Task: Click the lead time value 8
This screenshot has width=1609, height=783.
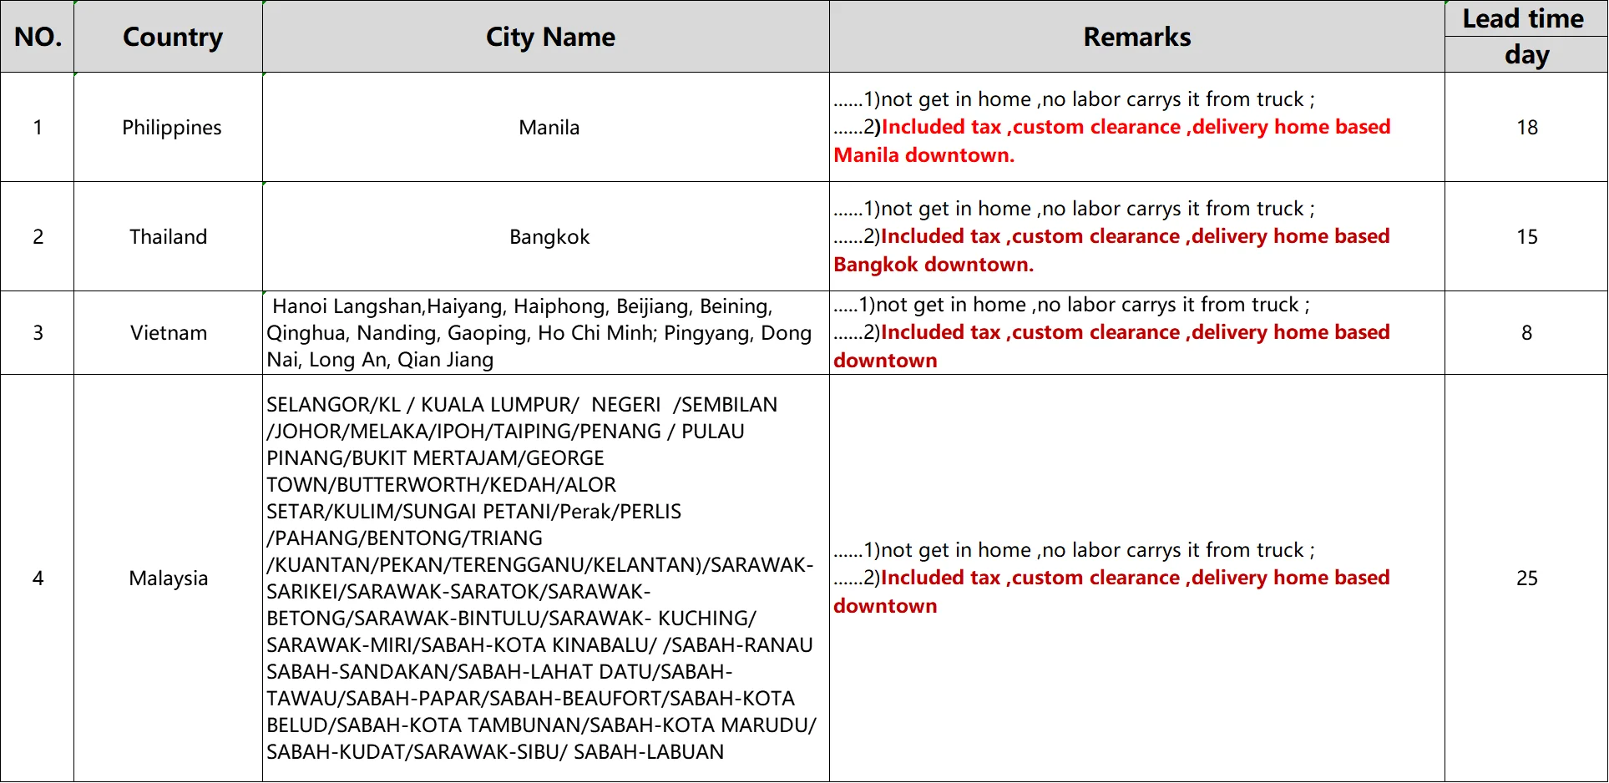Action: pos(1526,332)
